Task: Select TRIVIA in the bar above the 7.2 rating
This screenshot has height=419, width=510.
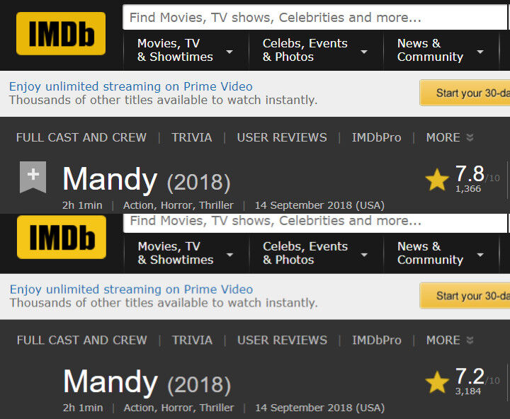Action: pyautogui.click(x=192, y=340)
